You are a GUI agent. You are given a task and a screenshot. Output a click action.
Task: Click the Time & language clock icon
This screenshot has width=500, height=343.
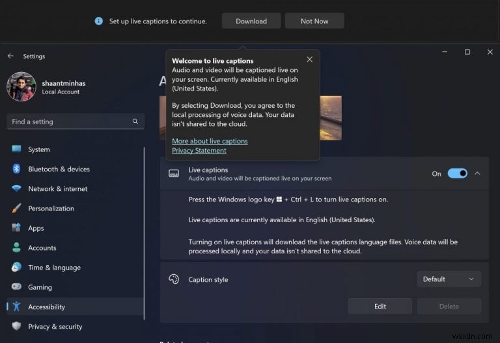coord(16,267)
